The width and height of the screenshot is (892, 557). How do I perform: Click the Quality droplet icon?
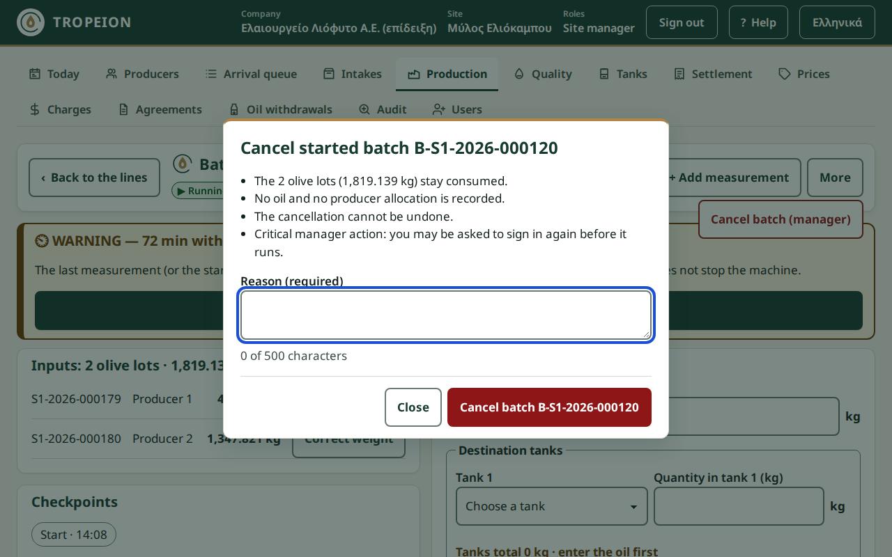[x=519, y=74]
